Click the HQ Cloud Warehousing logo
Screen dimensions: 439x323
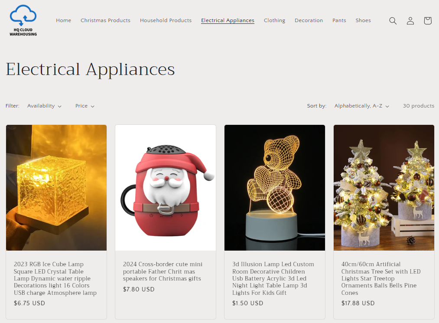(x=23, y=20)
